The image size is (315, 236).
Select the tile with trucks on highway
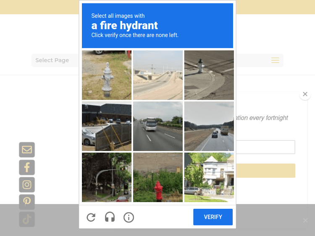tap(209, 126)
